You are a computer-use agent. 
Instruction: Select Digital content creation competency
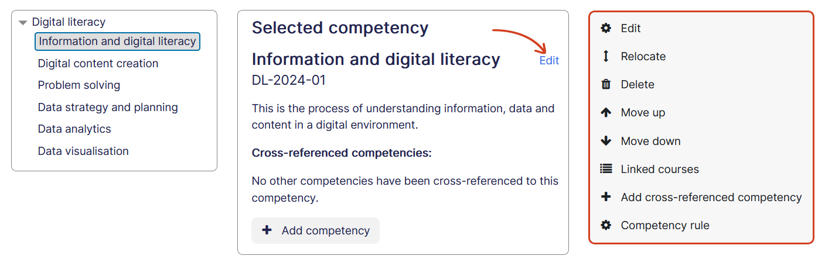(x=98, y=63)
